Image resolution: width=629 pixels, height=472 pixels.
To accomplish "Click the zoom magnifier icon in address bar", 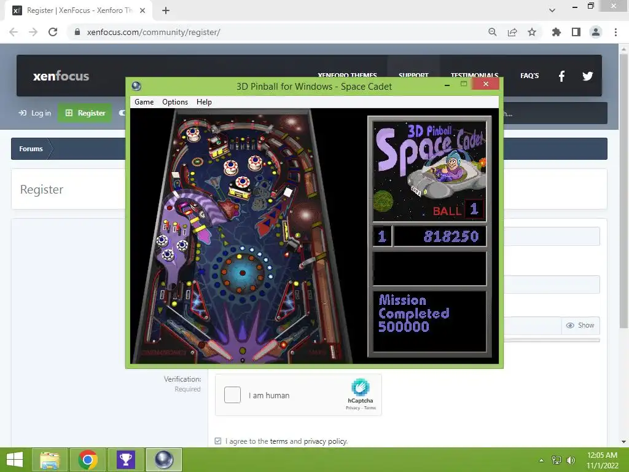I will [492, 32].
